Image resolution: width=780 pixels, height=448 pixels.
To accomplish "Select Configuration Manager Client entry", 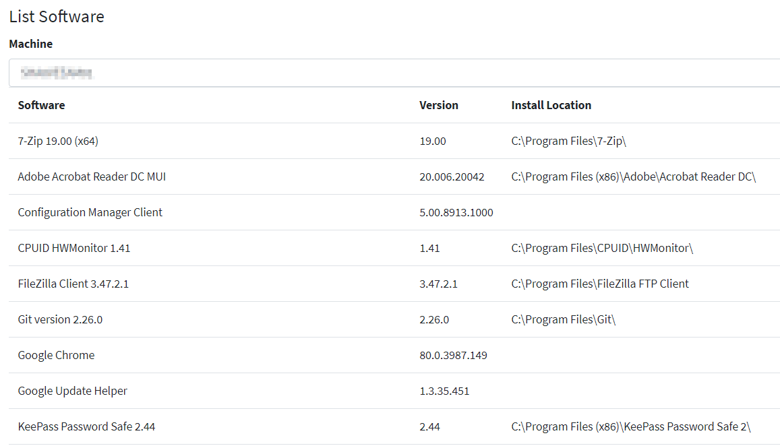I will click(90, 213).
